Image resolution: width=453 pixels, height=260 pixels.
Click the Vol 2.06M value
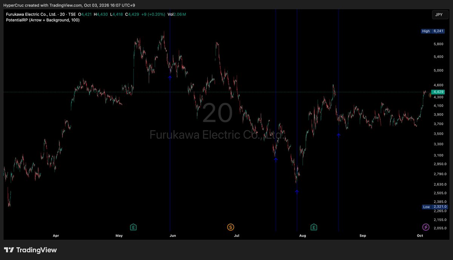pos(177,14)
